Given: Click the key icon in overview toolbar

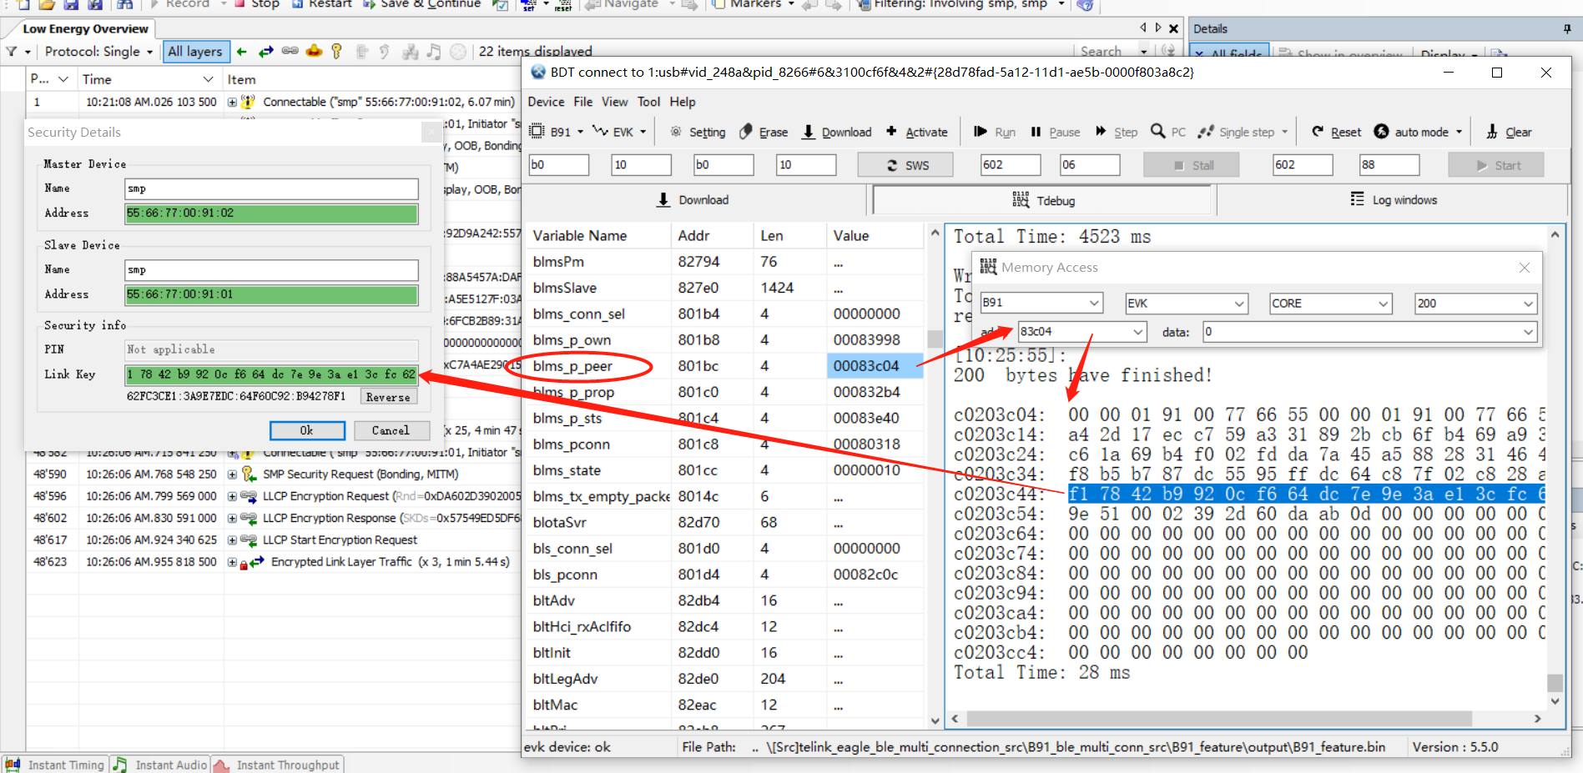Looking at the screenshot, I should 336,51.
